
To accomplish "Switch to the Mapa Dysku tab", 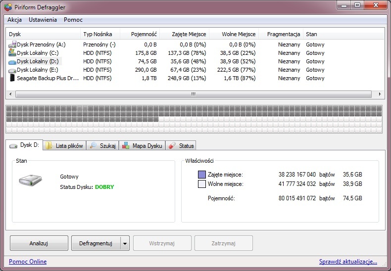I will 142,146.
